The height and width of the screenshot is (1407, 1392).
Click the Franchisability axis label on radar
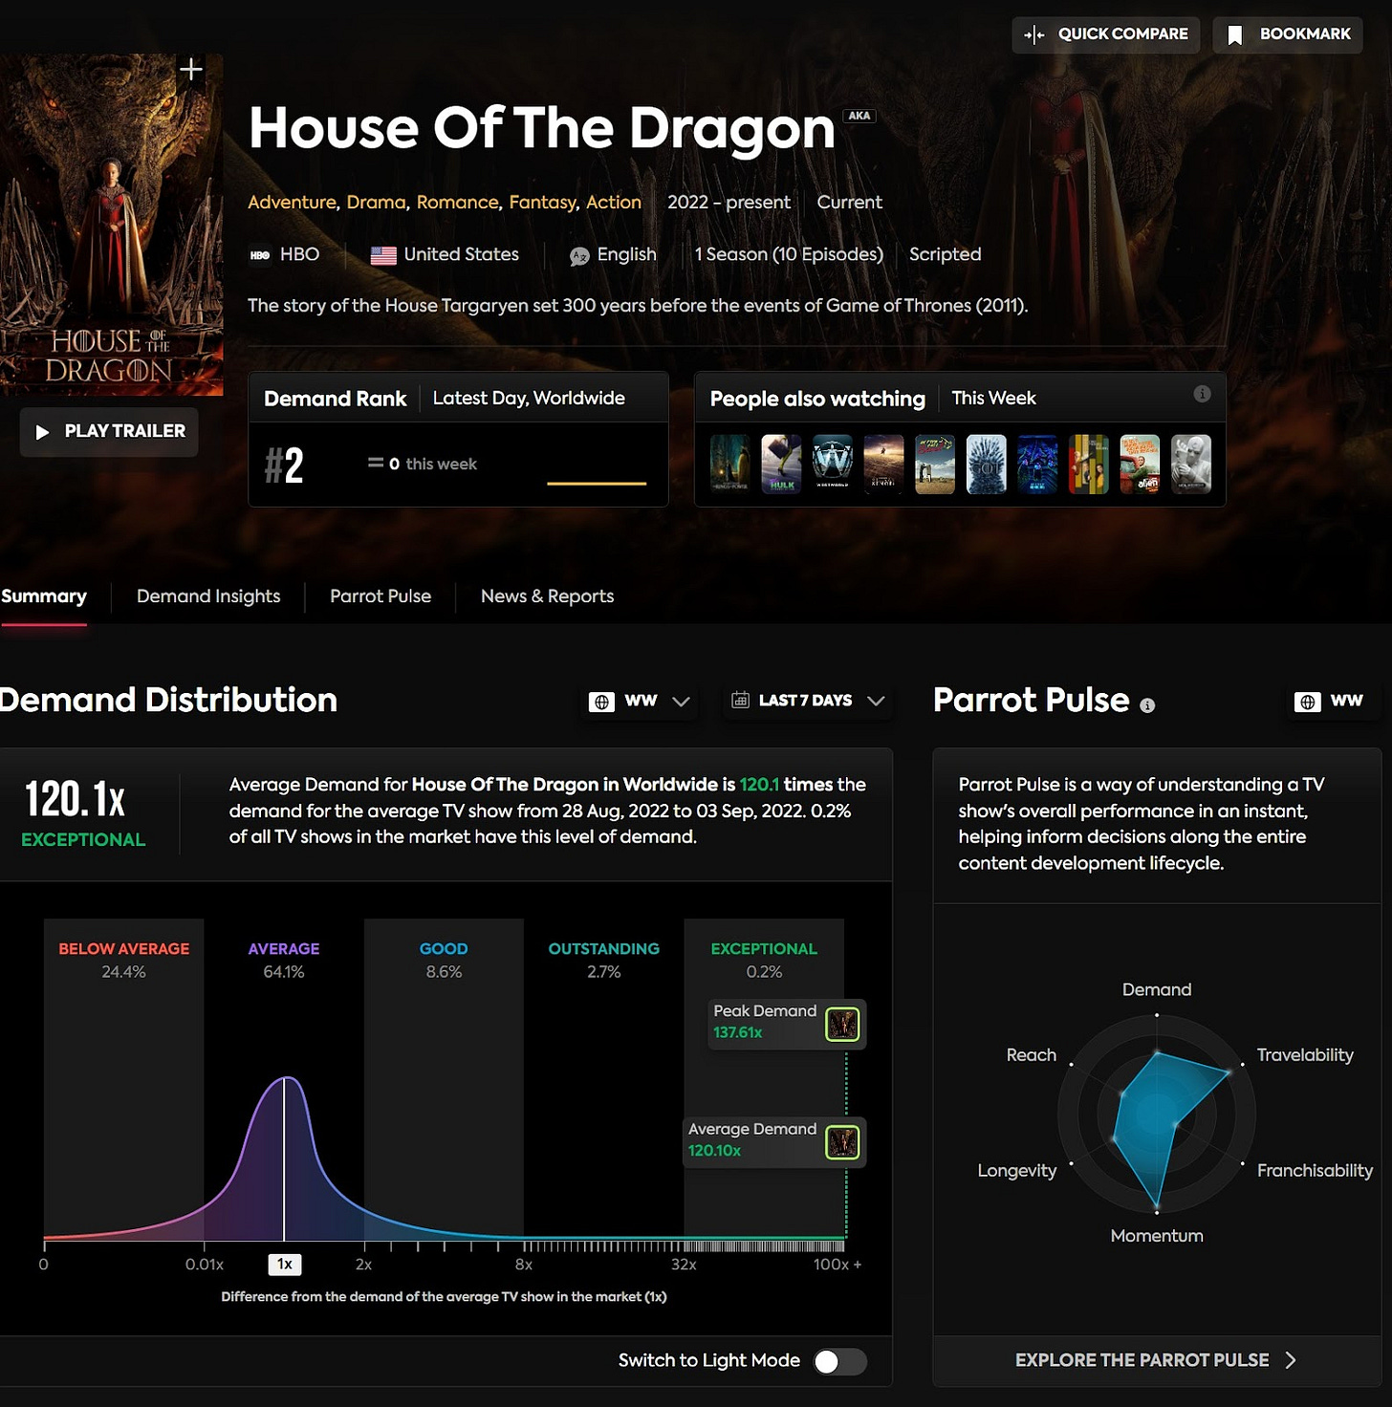1315,1171
